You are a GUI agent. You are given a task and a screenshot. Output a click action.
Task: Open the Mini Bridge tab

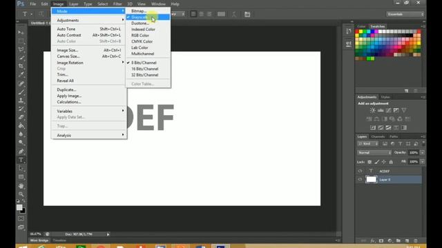tap(39, 240)
